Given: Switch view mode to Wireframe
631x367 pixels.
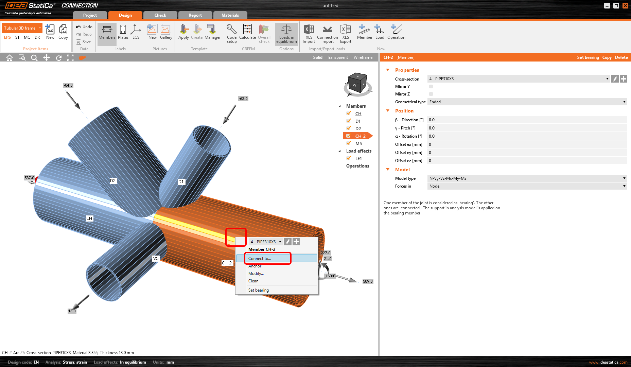Looking at the screenshot, I should coord(363,57).
